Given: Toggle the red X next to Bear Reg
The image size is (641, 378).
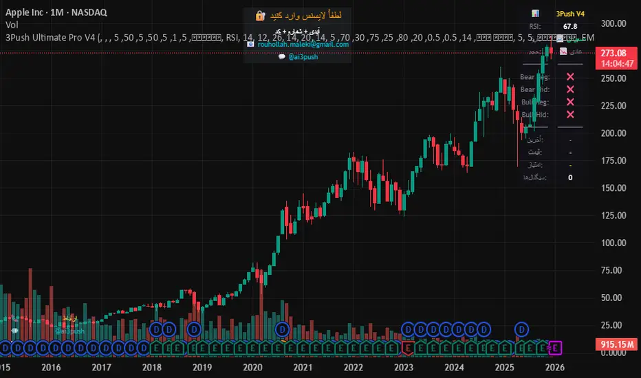Looking at the screenshot, I should click(x=569, y=77).
